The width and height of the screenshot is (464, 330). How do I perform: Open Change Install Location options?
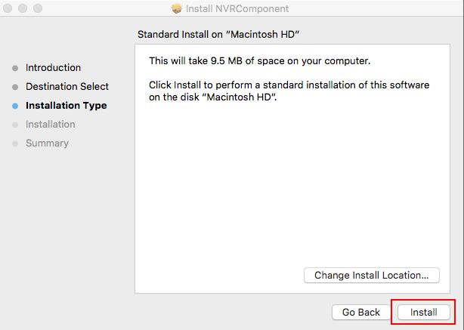[371, 276]
